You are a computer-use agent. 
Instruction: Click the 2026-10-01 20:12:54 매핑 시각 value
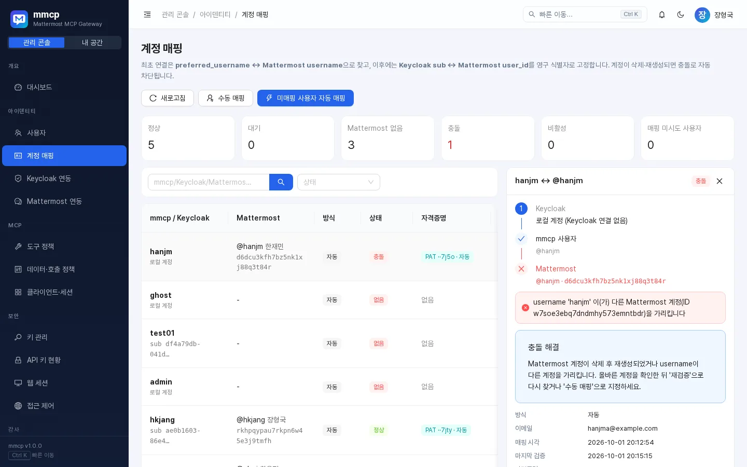(620, 443)
